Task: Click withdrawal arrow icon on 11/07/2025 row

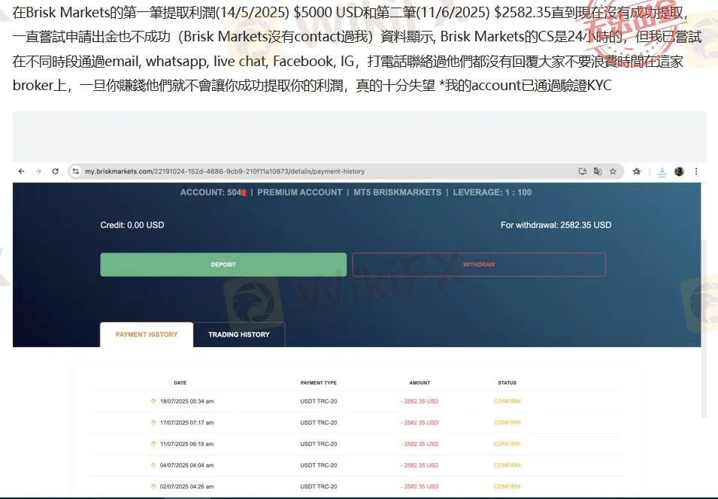Action: pyautogui.click(x=153, y=444)
